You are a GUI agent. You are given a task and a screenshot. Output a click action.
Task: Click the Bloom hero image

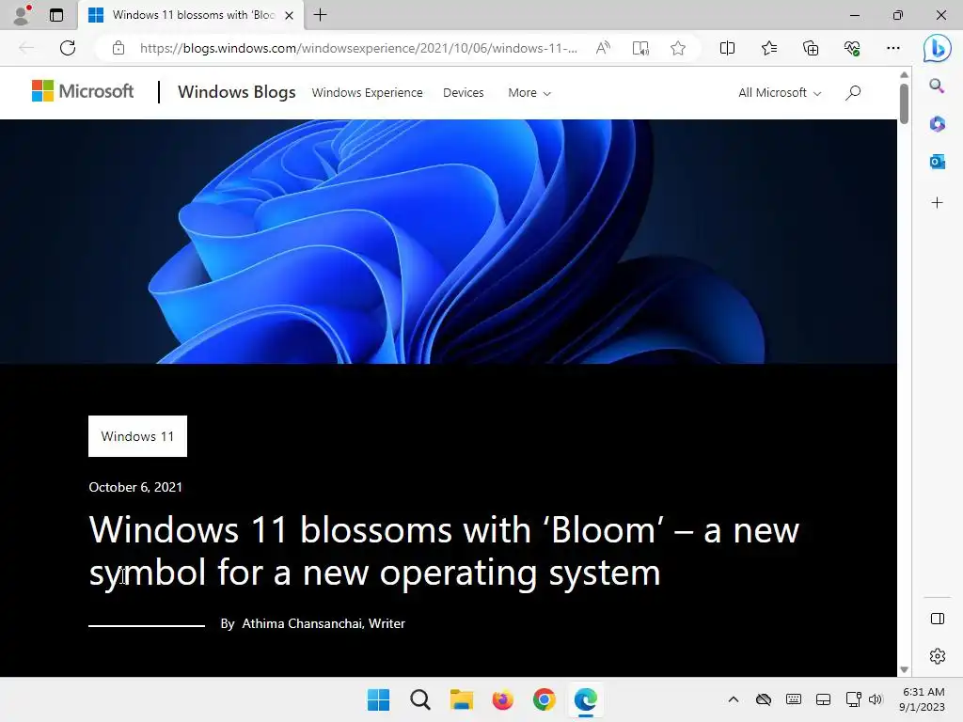[449, 242]
